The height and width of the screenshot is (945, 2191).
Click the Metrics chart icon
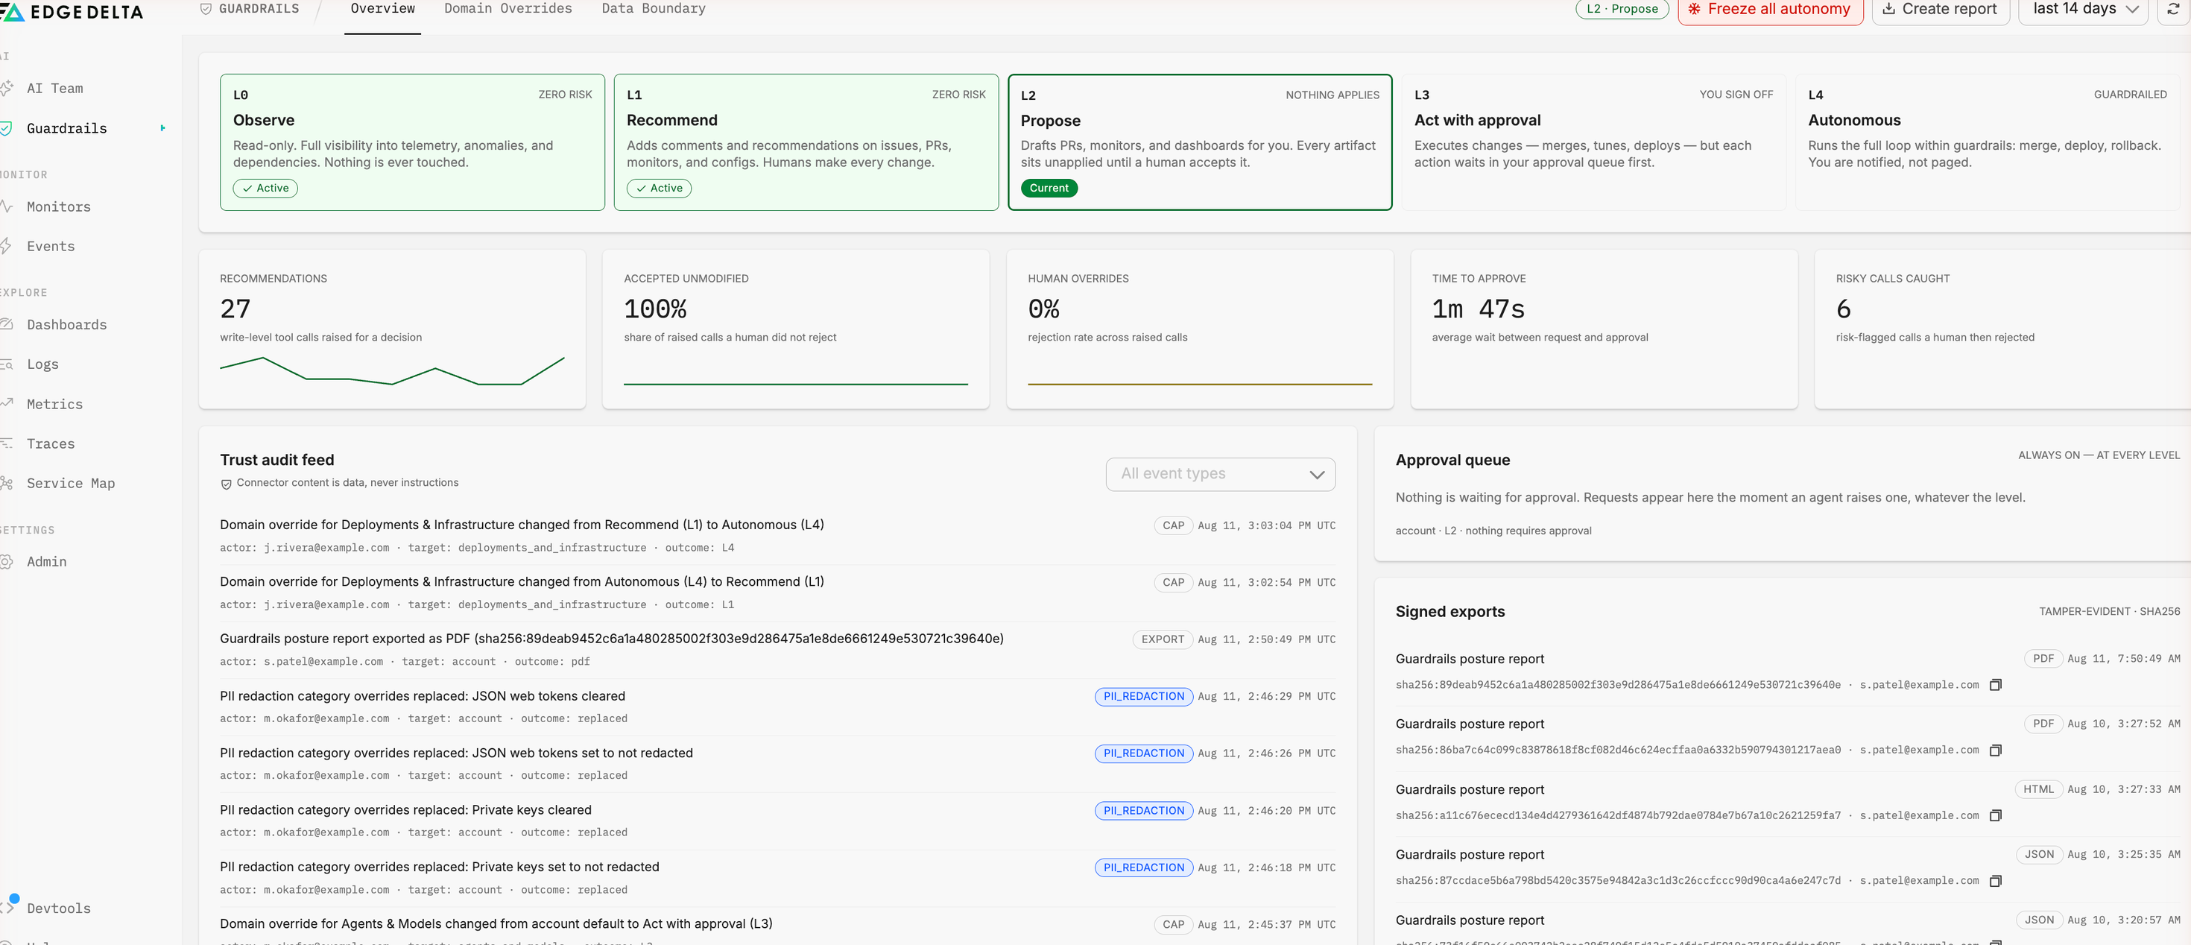point(6,404)
